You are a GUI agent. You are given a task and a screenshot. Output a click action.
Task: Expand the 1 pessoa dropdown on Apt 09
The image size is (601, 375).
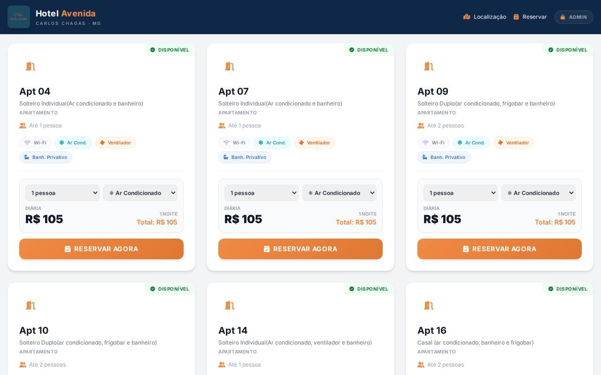coord(461,193)
